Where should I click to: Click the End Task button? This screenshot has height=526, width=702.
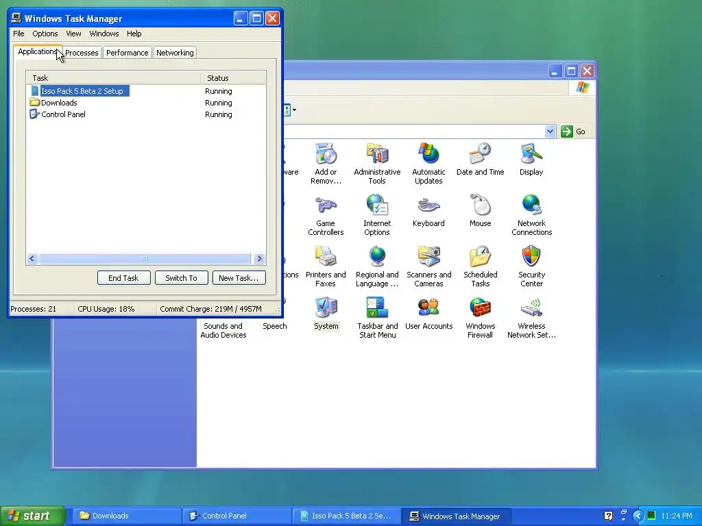pos(123,278)
